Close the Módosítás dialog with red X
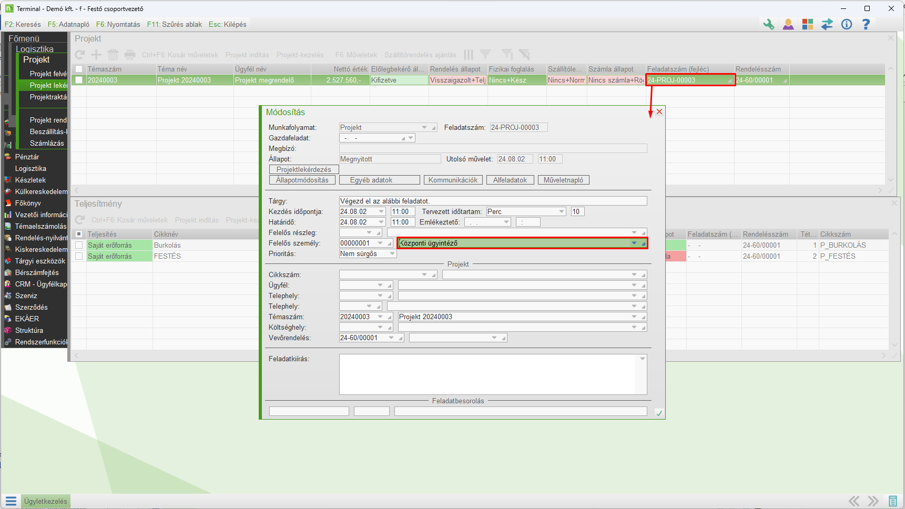905x509 pixels. [659, 111]
